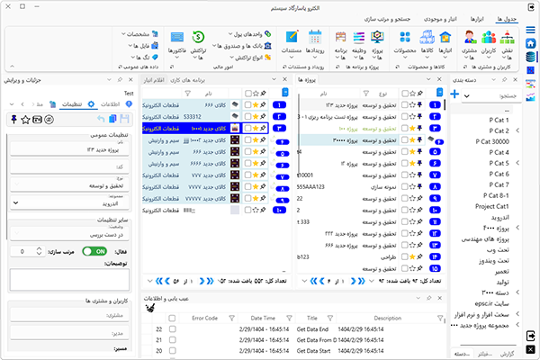The image size is (540, 360).
Task: Open the کاربران (Users) ribbon icon
Action: point(491,40)
